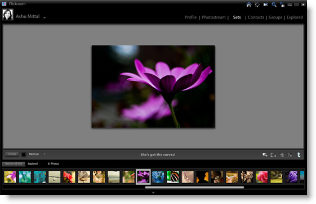The height and width of the screenshot is (204, 316).
Task: Mark photo as favorite with star icon
Action: (x=282, y=155)
